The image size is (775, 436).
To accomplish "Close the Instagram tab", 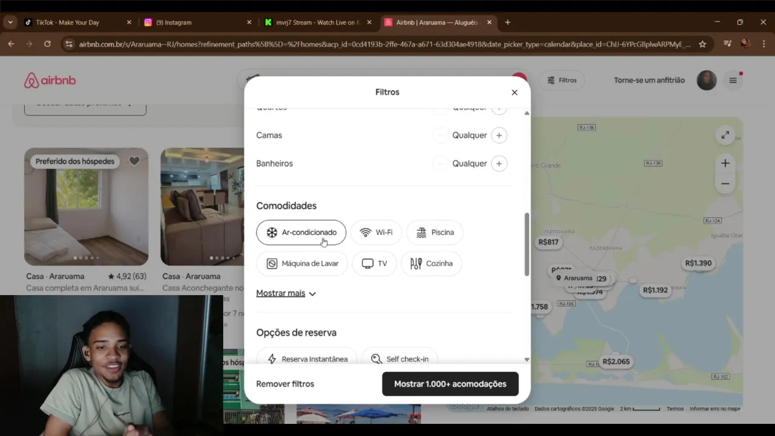I will (x=249, y=22).
